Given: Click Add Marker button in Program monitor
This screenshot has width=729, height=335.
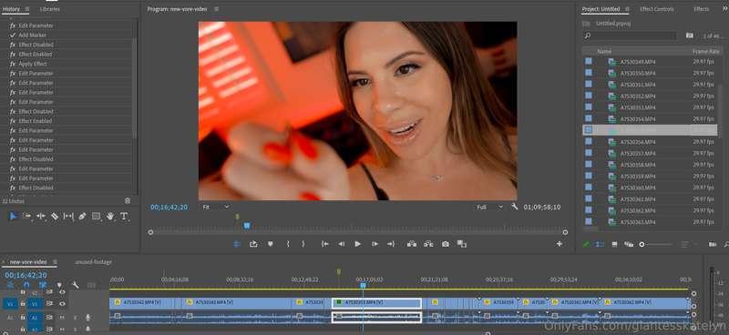Looking at the screenshot, I should (270, 244).
